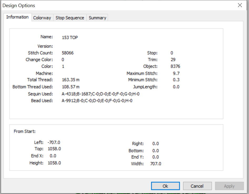Image resolution: width=249 pixels, height=194 pixels.
Task: Click the Bead Used value starting A-9912
Action: tap(97, 101)
